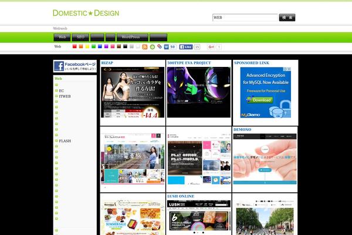Open the unlabeled tab right of WordPress
The width and height of the screenshot is (352, 235).
(x=158, y=37)
